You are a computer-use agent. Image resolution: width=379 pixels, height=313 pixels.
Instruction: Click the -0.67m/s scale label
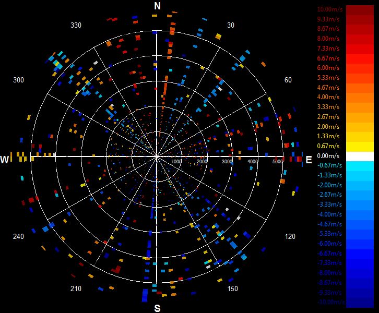tap(329, 165)
